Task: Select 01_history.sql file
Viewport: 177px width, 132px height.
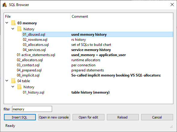Action: pyautogui.click(x=33, y=92)
